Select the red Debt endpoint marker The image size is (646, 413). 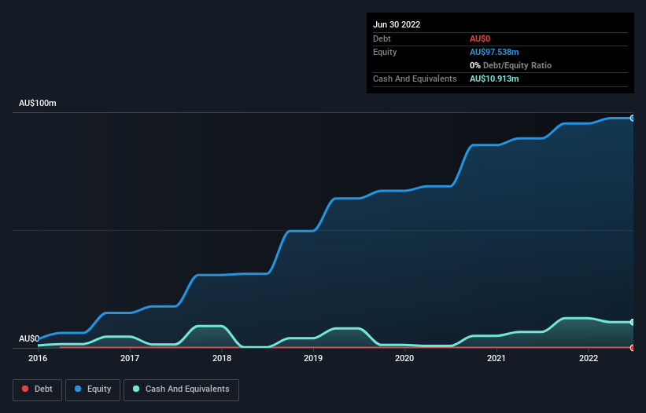(633, 348)
